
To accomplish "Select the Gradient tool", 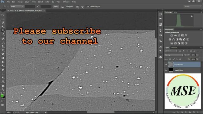I will (3, 58).
